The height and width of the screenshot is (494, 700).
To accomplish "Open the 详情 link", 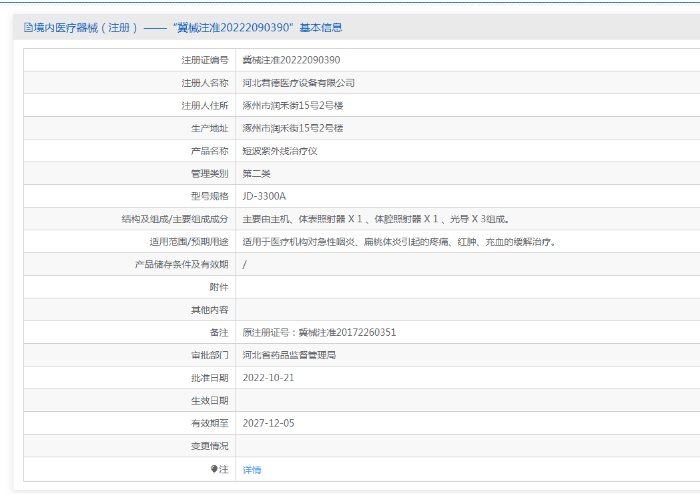I will [252, 470].
